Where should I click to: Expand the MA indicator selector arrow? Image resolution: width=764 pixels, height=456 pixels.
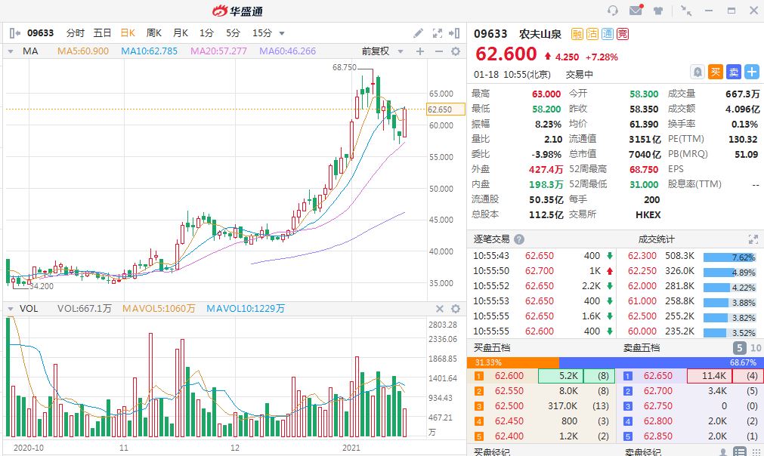pyautogui.click(x=11, y=51)
